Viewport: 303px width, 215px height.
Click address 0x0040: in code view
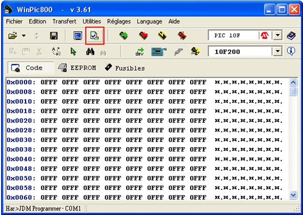(21, 159)
